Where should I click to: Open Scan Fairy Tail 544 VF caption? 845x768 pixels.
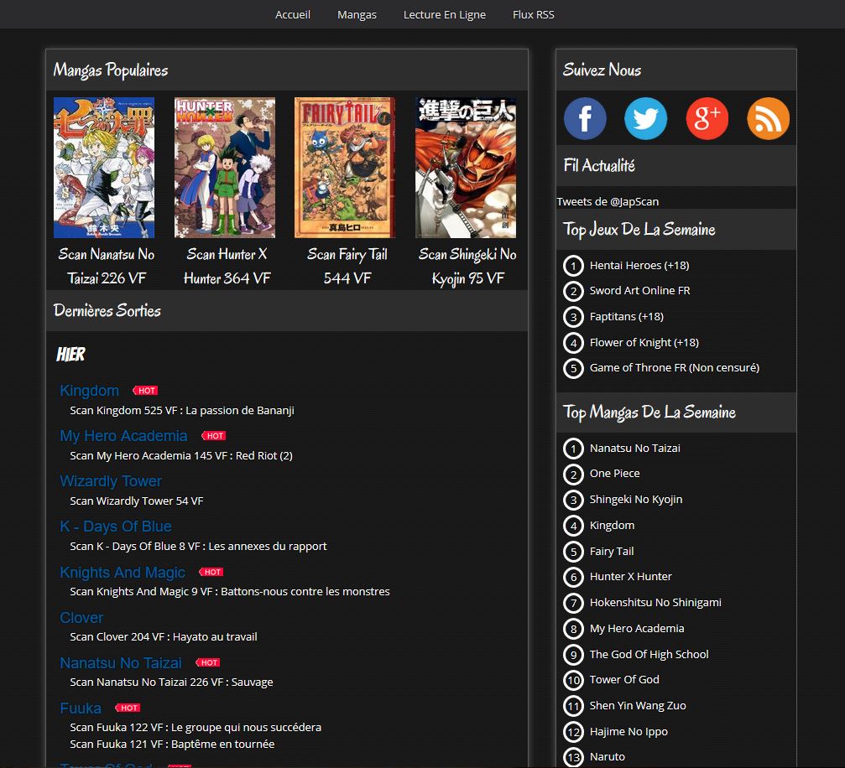pyautogui.click(x=347, y=266)
